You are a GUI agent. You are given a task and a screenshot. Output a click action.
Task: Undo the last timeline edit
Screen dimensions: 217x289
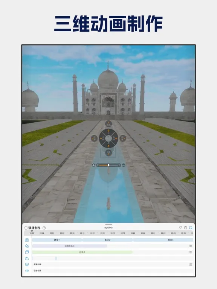click(x=180, y=228)
